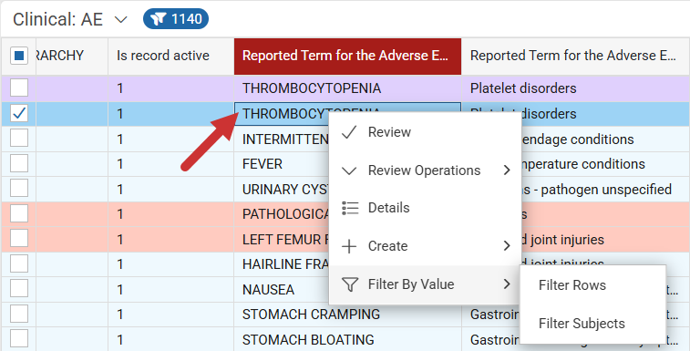The width and height of the screenshot is (690, 351).
Task: Expand the Create submenu arrow
Action: click(507, 245)
